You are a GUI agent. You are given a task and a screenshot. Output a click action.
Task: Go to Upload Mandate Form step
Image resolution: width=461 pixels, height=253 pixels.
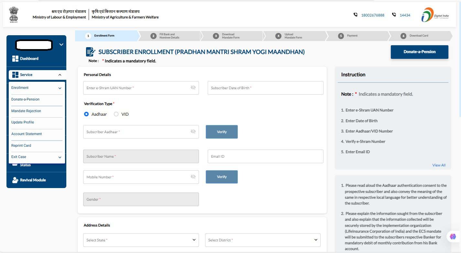point(294,36)
